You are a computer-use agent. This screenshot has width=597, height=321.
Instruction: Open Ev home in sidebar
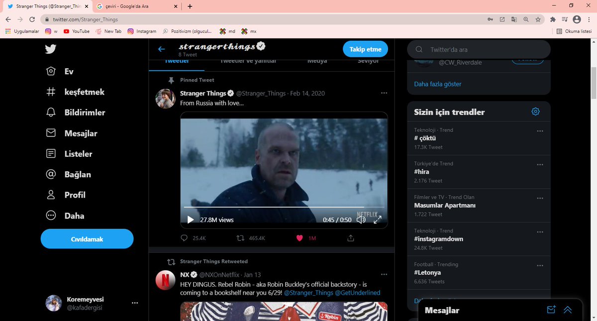(60, 71)
